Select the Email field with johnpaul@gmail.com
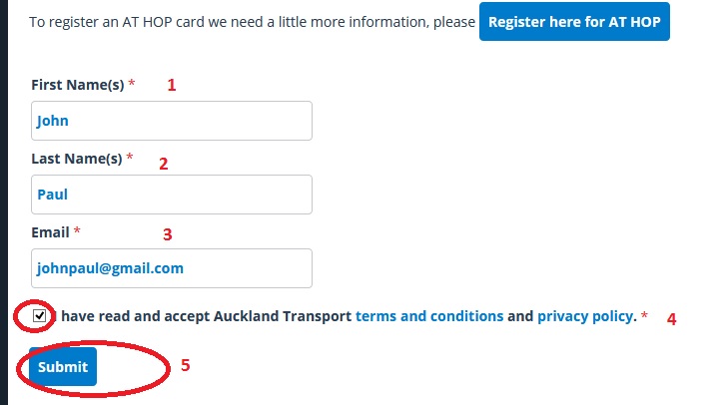This screenshot has height=405, width=721. (x=172, y=268)
